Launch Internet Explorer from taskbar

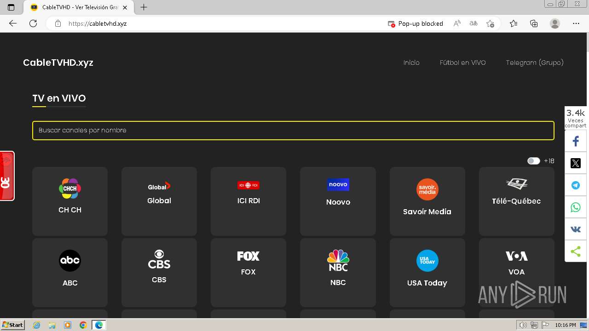pos(37,325)
